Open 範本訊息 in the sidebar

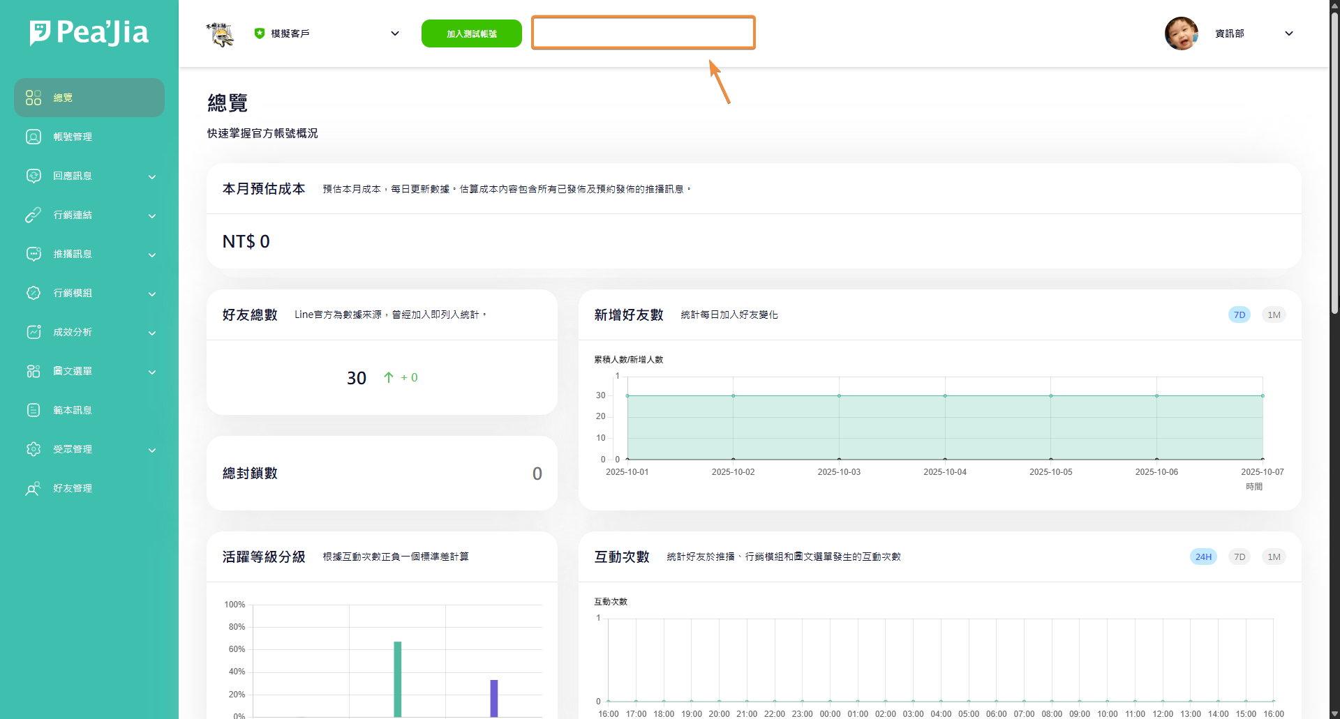pos(73,410)
